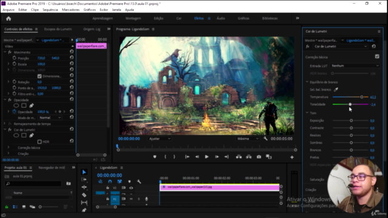
Task: Mark In point in Program monitor
Action: pyautogui.click(x=166, y=157)
